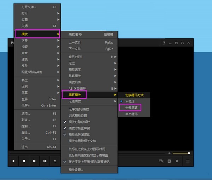Image resolution: width=212 pixels, height=180 pixels.
Task: Choose 全部循环 from the loop submenu
Action: 130,107
